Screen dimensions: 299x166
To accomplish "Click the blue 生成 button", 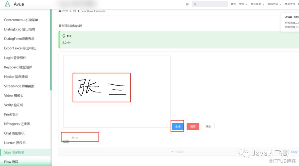I will click(178, 127).
